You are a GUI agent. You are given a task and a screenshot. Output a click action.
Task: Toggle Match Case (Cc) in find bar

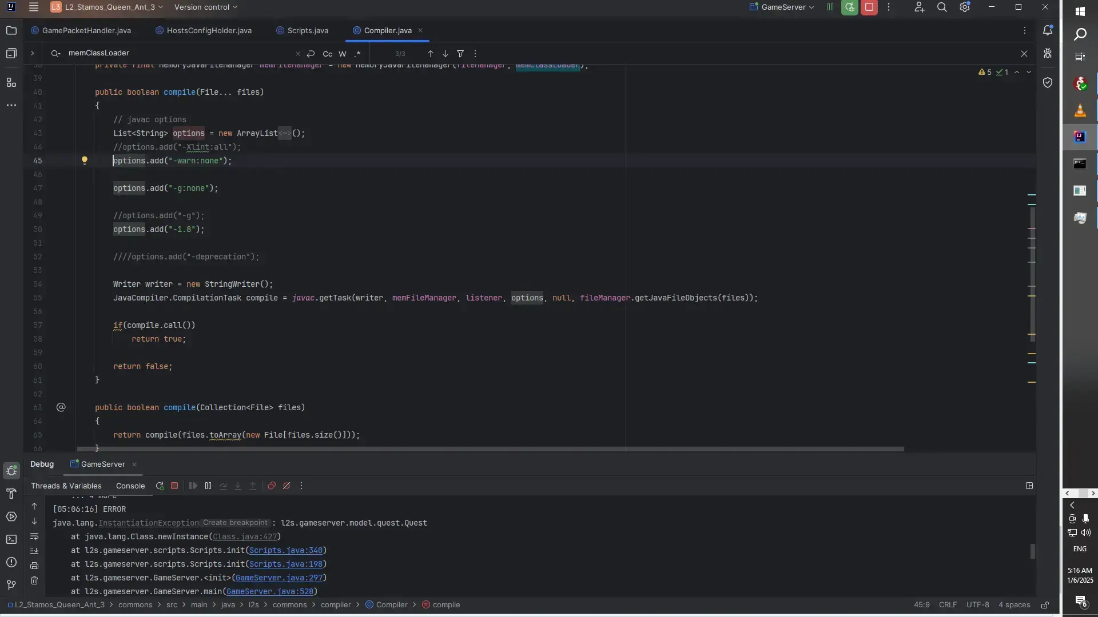(327, 54)
